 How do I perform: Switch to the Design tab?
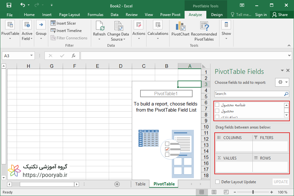[x=217, y=15]
